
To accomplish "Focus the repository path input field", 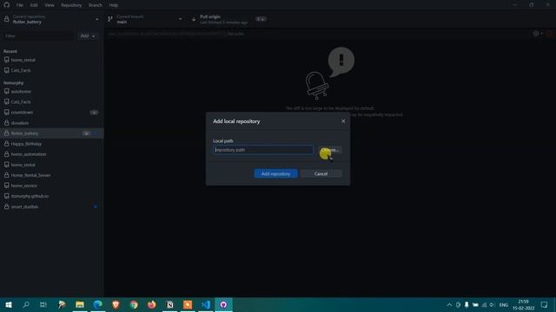I will pyautogui.click(x=263, y=150).
